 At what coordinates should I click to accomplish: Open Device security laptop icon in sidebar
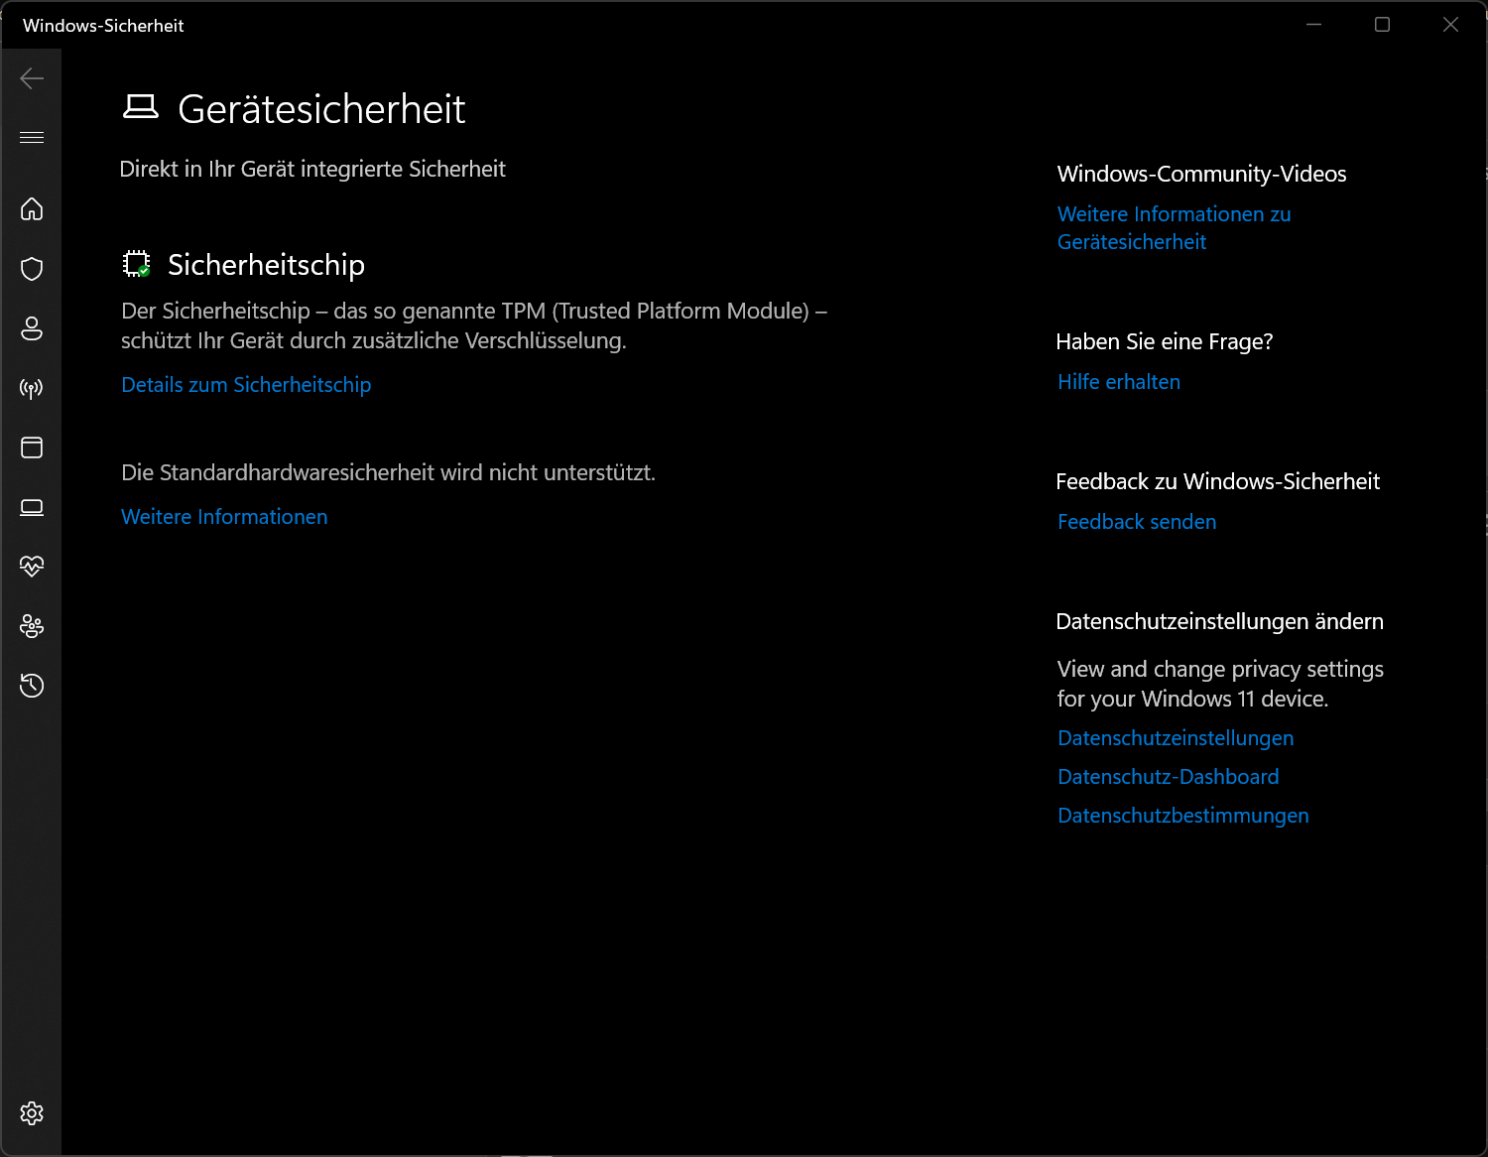click(32, 507)
